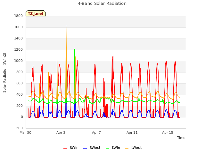
Task: Toggle the SWout series in legend
Action: (x=92, y=148)
